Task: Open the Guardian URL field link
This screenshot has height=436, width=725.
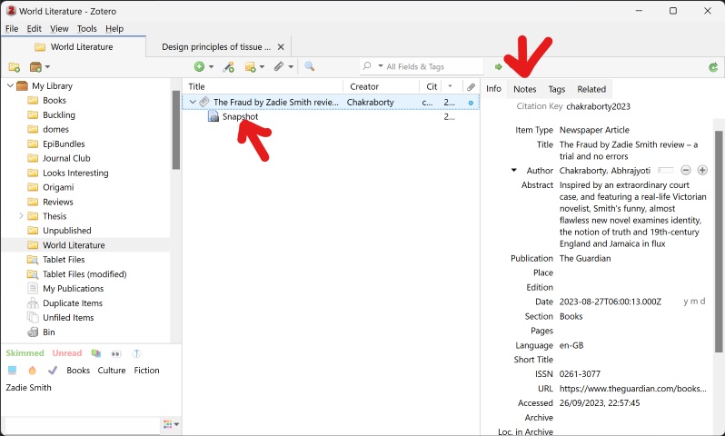Action: [x=632, y=389]
